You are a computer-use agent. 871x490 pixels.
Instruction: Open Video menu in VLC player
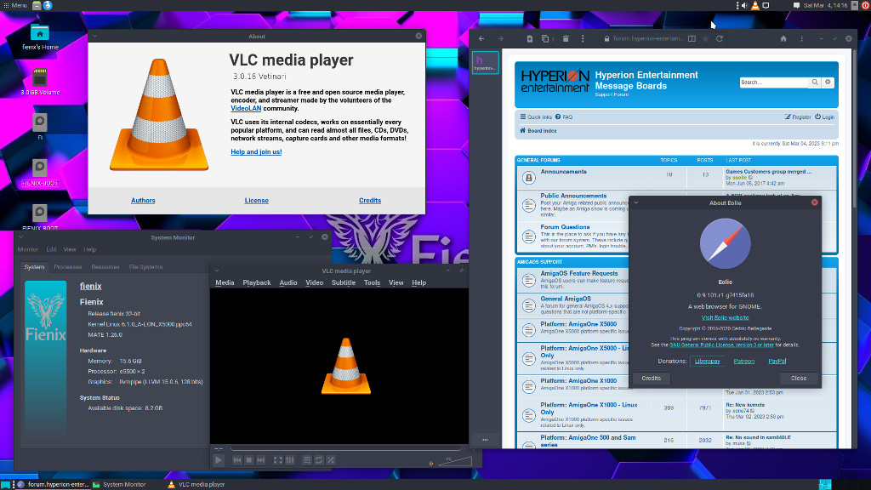(x=314, y=282)
